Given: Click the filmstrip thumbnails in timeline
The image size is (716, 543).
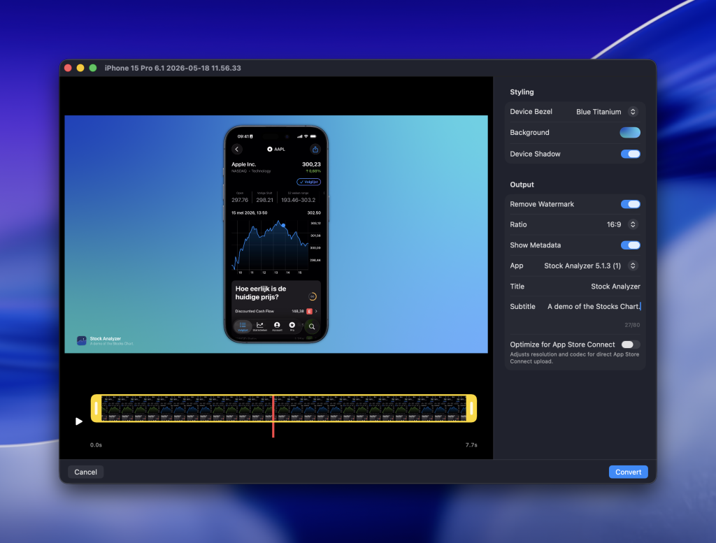Looking at the screenshot, I should pyautogui.click(x=284, y=408).
